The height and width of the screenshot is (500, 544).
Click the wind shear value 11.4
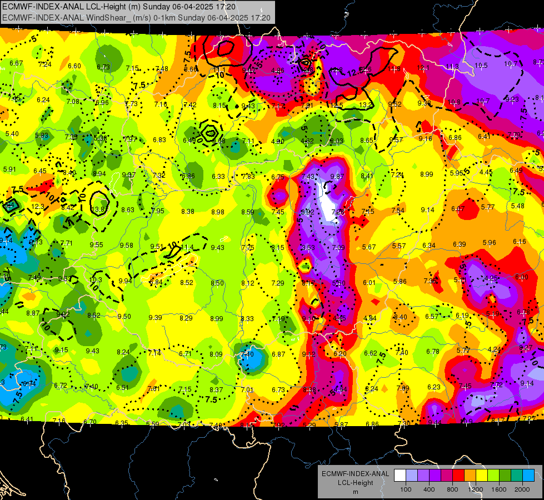pos(187,247)
